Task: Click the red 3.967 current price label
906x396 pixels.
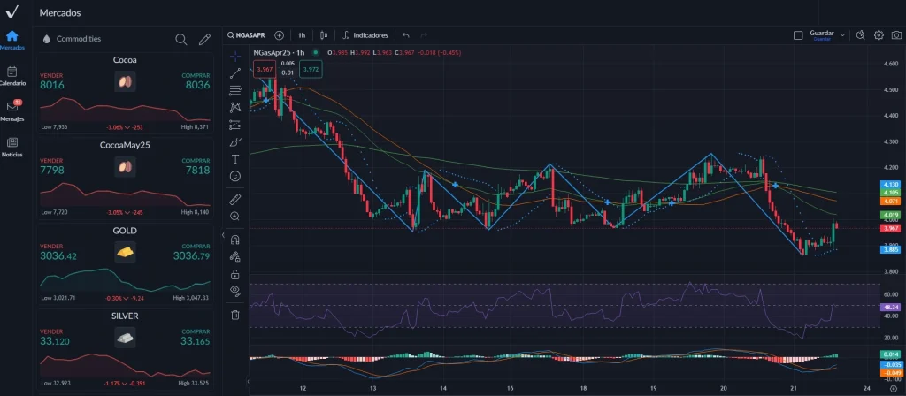Action: click(x=890, y=229)
